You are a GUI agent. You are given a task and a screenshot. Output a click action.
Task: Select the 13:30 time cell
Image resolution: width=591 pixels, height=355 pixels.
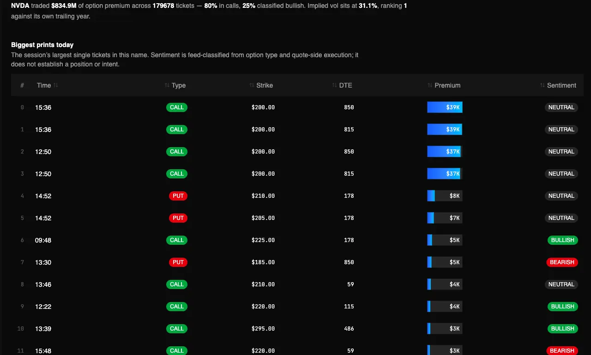coord(43,262)
